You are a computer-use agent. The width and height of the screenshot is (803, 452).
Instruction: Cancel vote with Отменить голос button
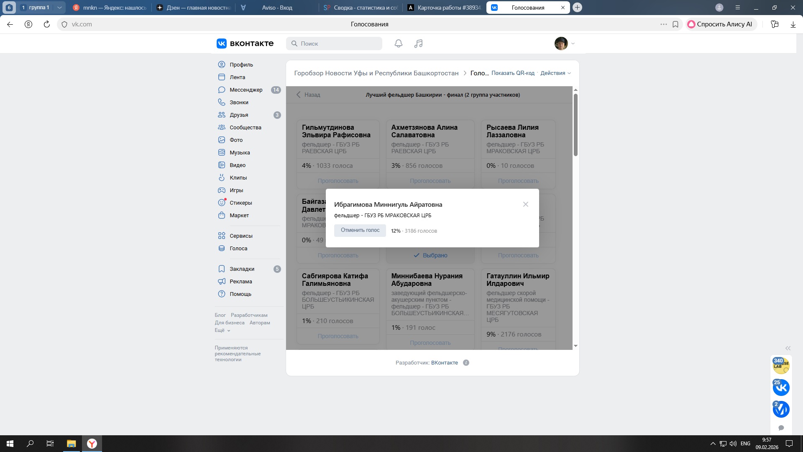point(360,230)
